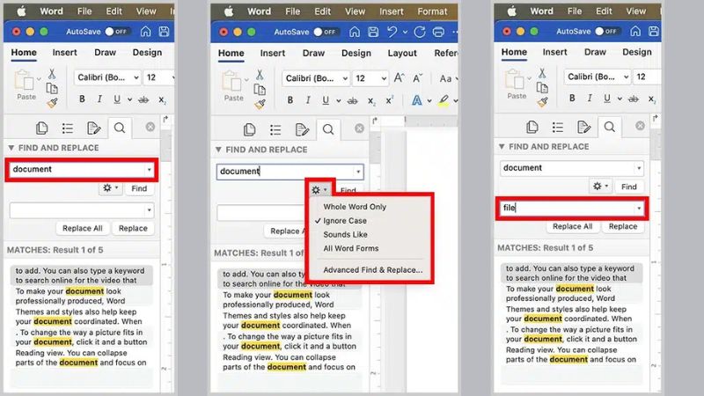Click the Format Painter brush in the left window
The width and height of the screenshot is (704, 396).
pyautogui.click(x=52, y=102)
